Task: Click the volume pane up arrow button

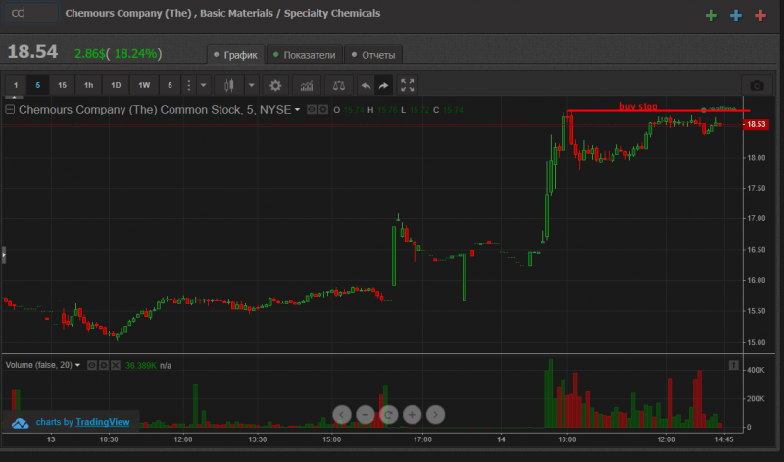Action: tap(733, 366)
